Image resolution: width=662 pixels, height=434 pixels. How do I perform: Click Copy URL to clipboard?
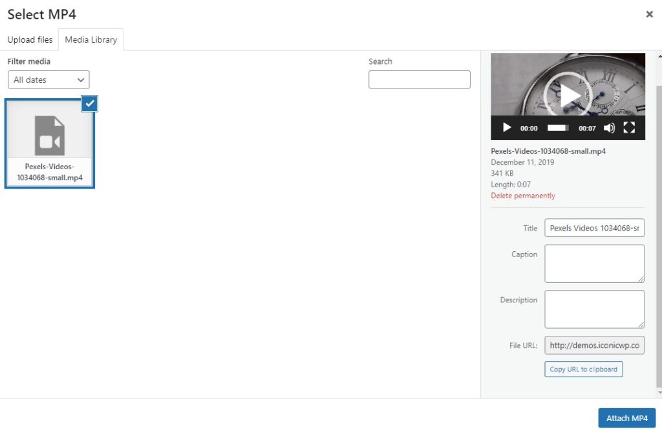click(x=583, y=369)
